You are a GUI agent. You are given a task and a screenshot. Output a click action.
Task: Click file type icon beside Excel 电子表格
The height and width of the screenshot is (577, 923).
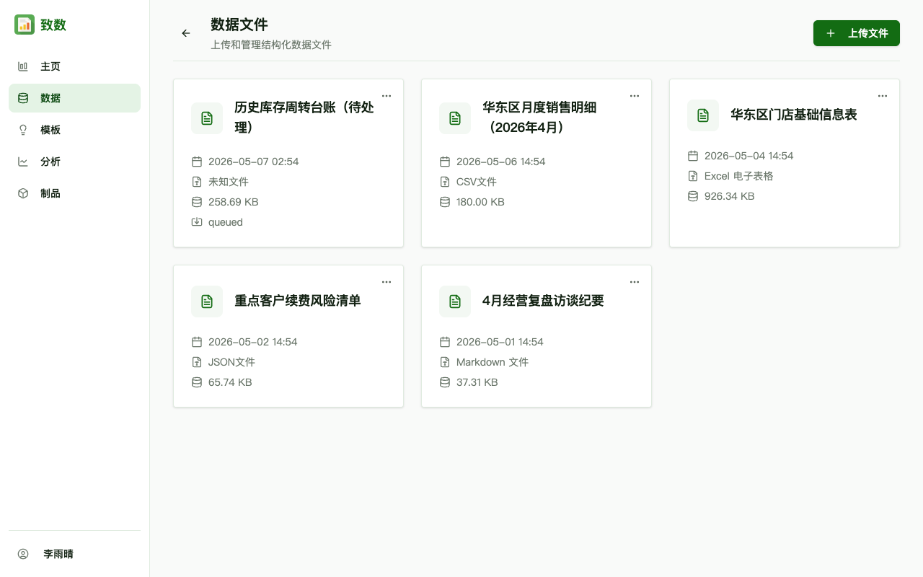(x=693, y=176)
